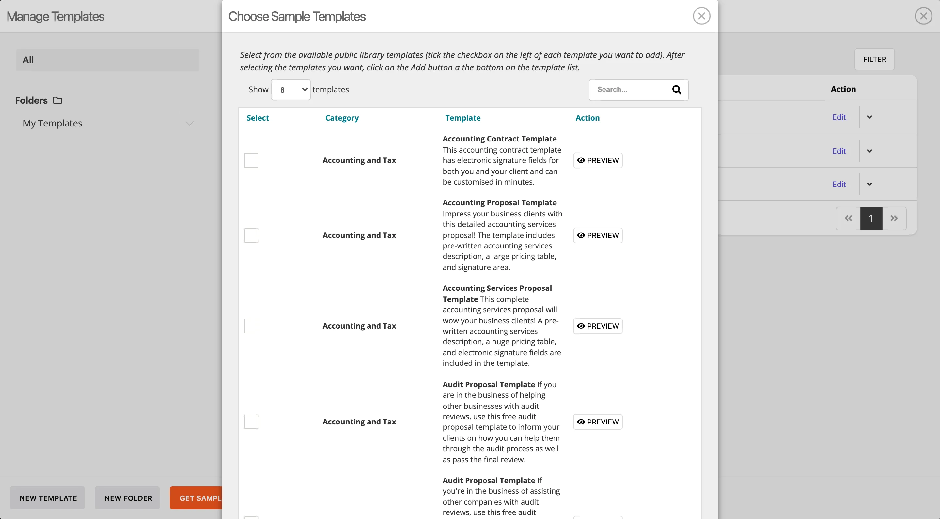Expand the chevron next to My Templates

189,123
